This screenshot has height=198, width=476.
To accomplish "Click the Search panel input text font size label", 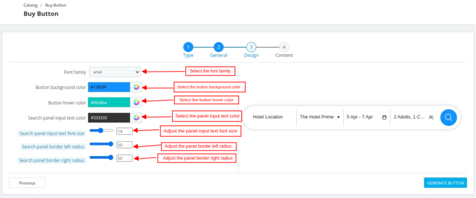I will pyautogui.click(x=52, y=133).
